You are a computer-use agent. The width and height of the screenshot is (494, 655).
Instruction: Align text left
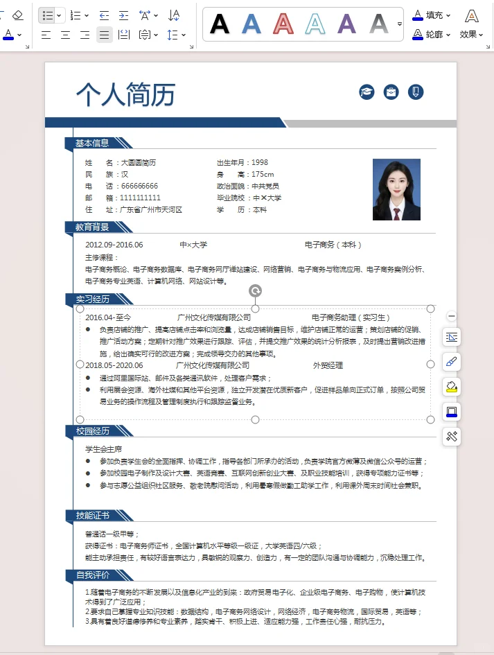pyautogui.click(x=46, y=35)
